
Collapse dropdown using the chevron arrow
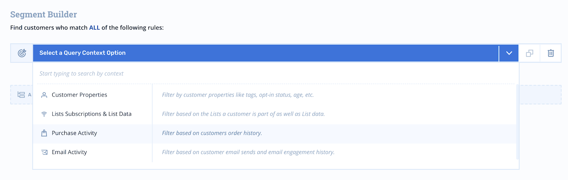[x=509, y=53]
